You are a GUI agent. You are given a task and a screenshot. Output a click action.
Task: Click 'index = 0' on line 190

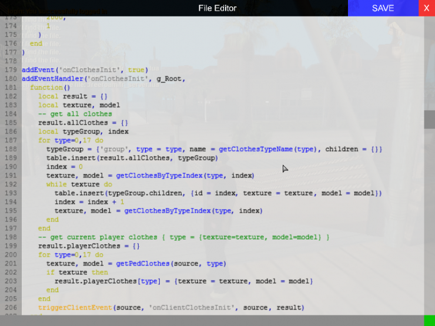64,167
